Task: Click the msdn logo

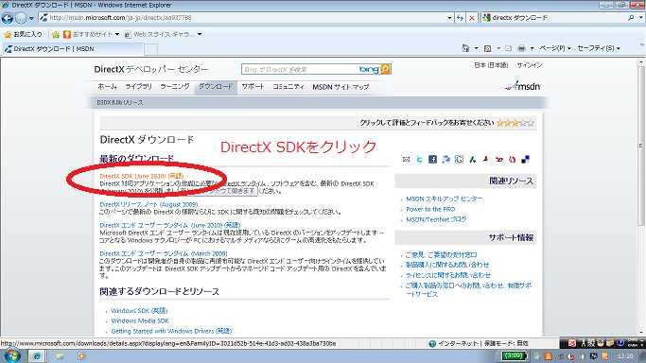Action: click(x=522, y=86)
